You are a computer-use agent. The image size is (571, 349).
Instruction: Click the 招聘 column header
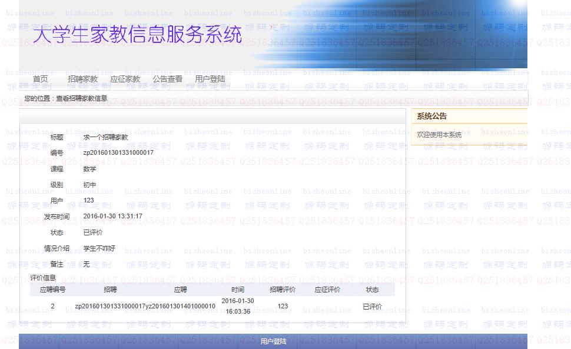(110, 290)
